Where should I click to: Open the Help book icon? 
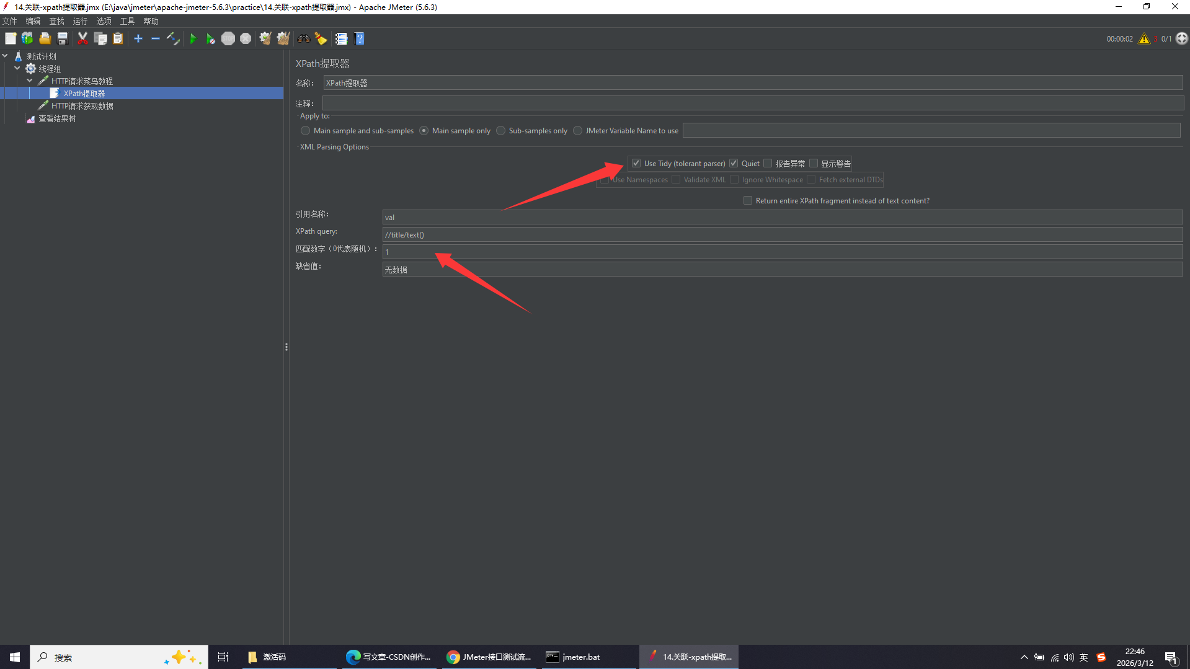coord(359,38)
